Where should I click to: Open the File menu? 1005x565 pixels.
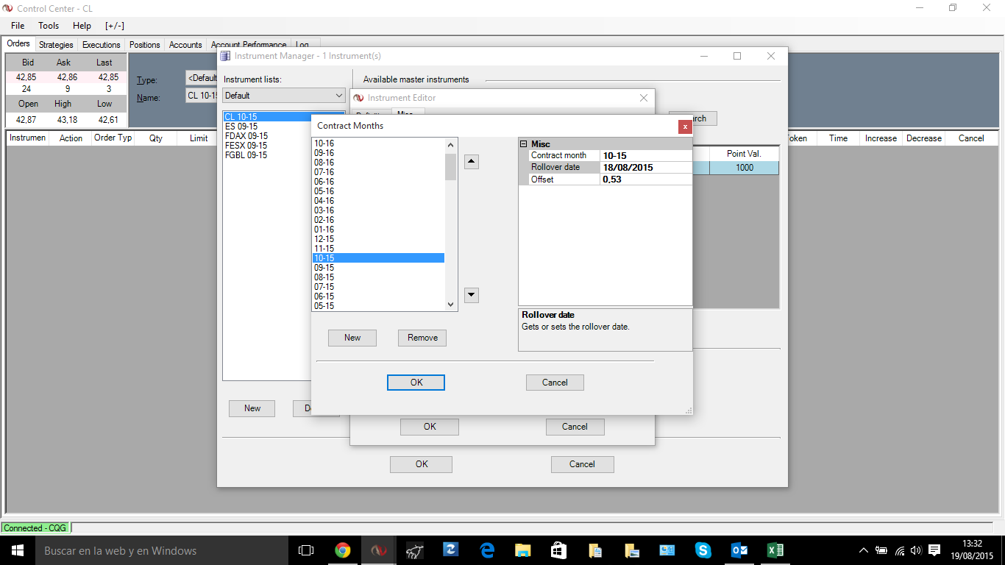[x=18, y=26]
